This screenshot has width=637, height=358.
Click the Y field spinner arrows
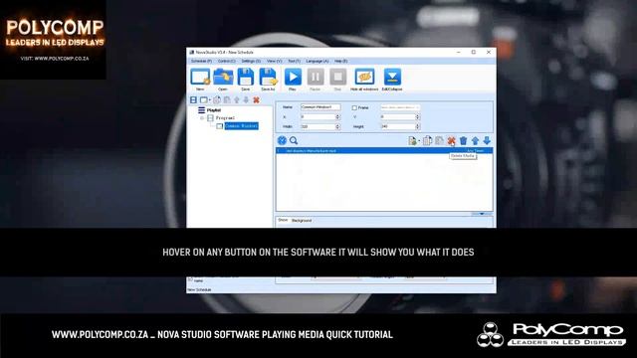(418, 117)
